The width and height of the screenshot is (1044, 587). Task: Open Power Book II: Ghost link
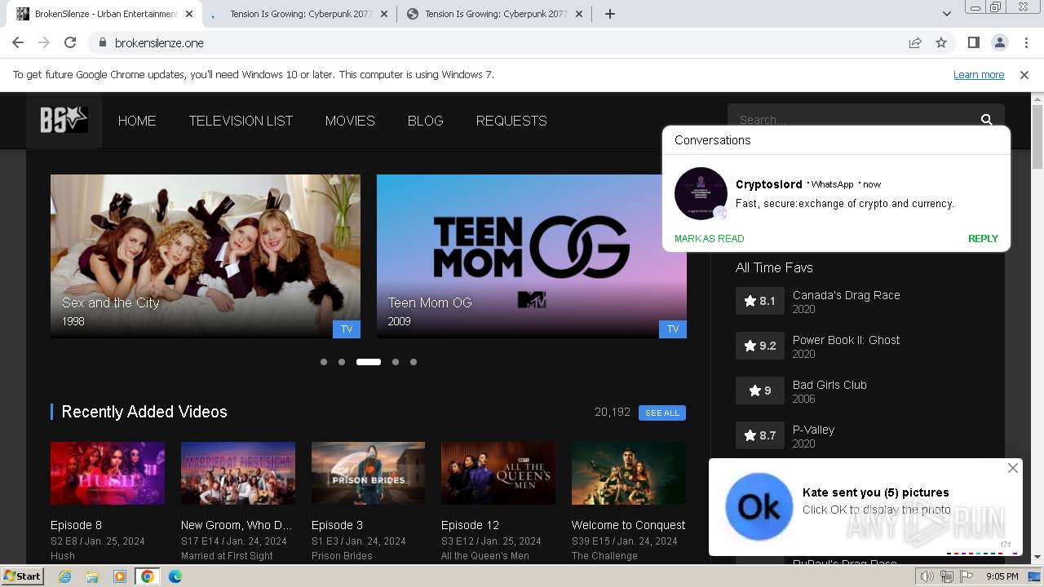[x=847, y=340]
